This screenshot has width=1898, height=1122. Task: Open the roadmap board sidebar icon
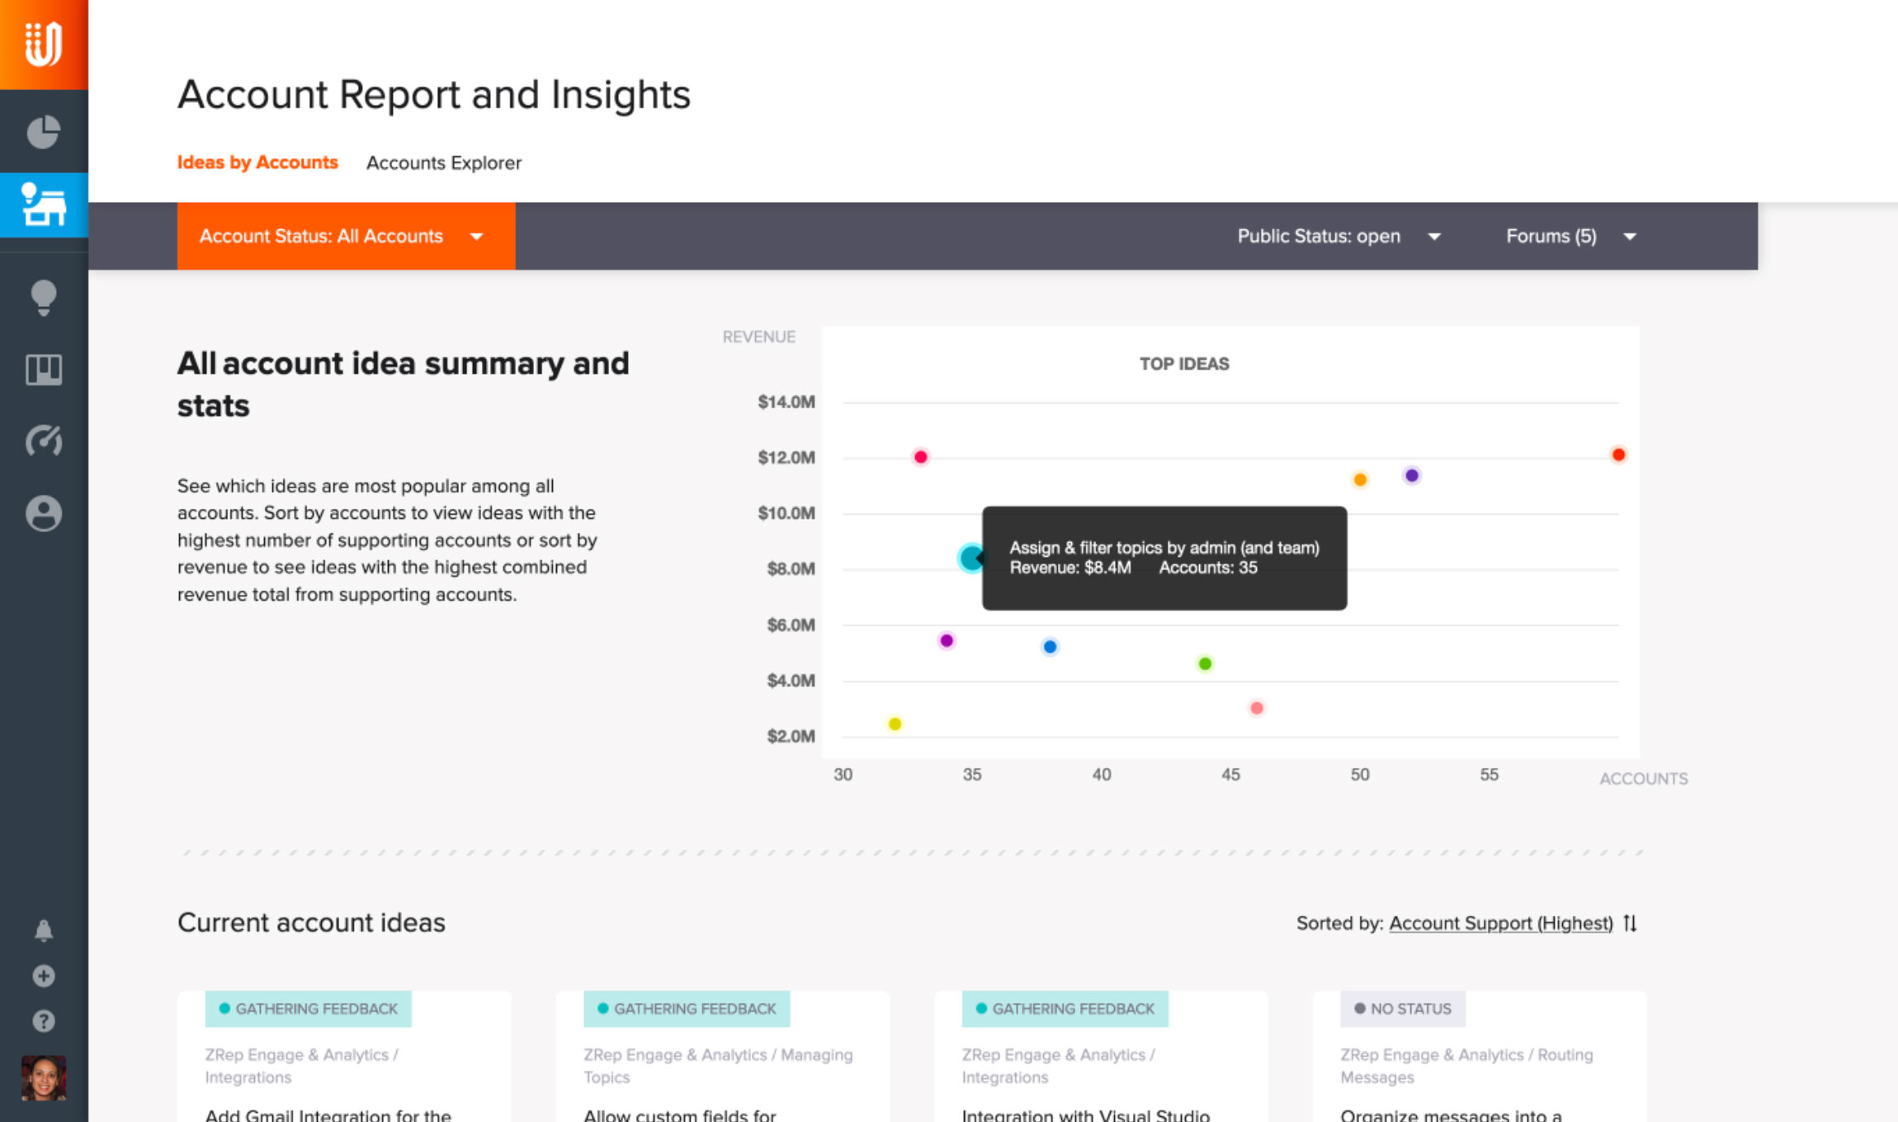[44, 370]
